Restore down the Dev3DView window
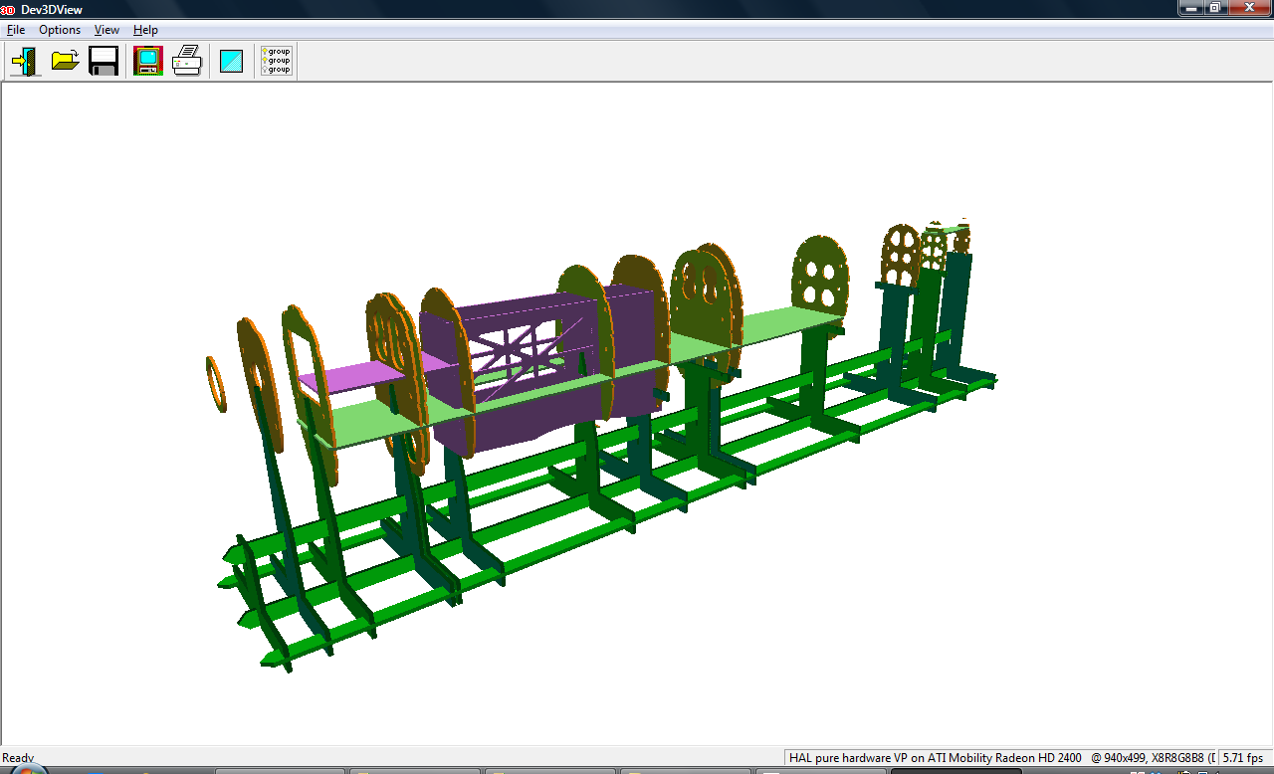 click(1215, 8)
